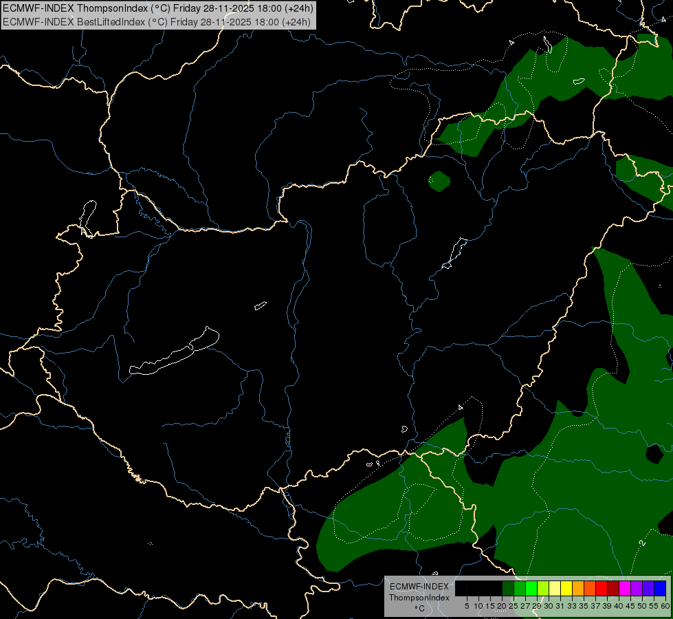
Task: Click the dark green 20–25 legend swatch
Action: tap(508, 588)
